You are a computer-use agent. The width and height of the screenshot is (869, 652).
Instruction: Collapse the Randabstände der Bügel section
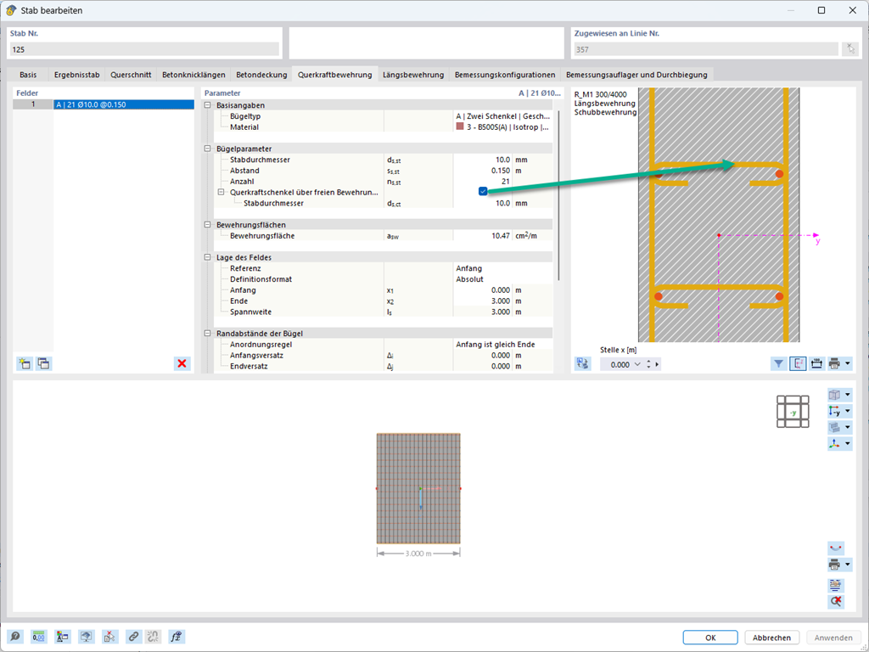tap(208, 333)
